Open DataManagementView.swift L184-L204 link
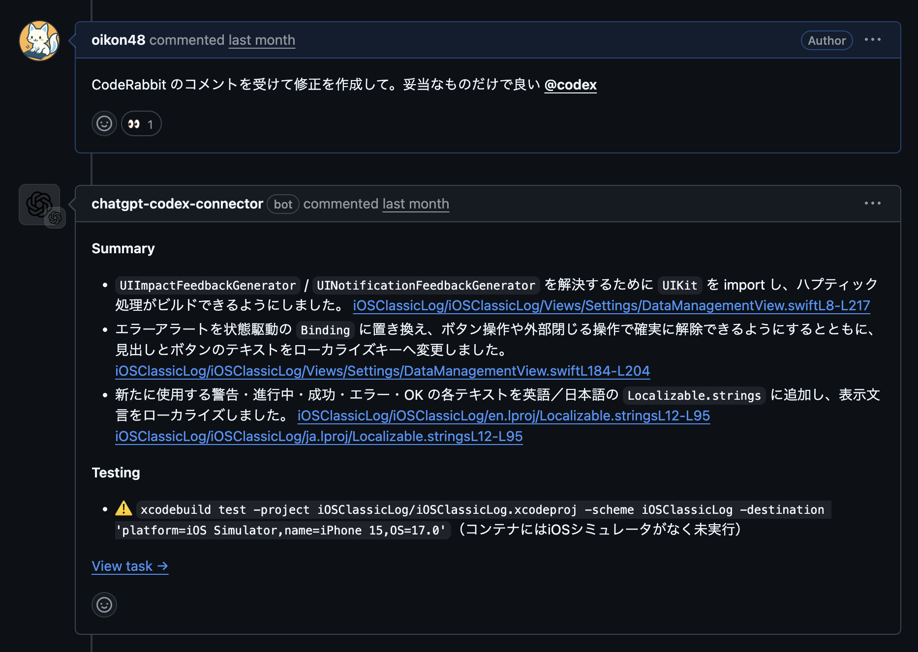This screenshot has width=918, height=652. (382, 371)
